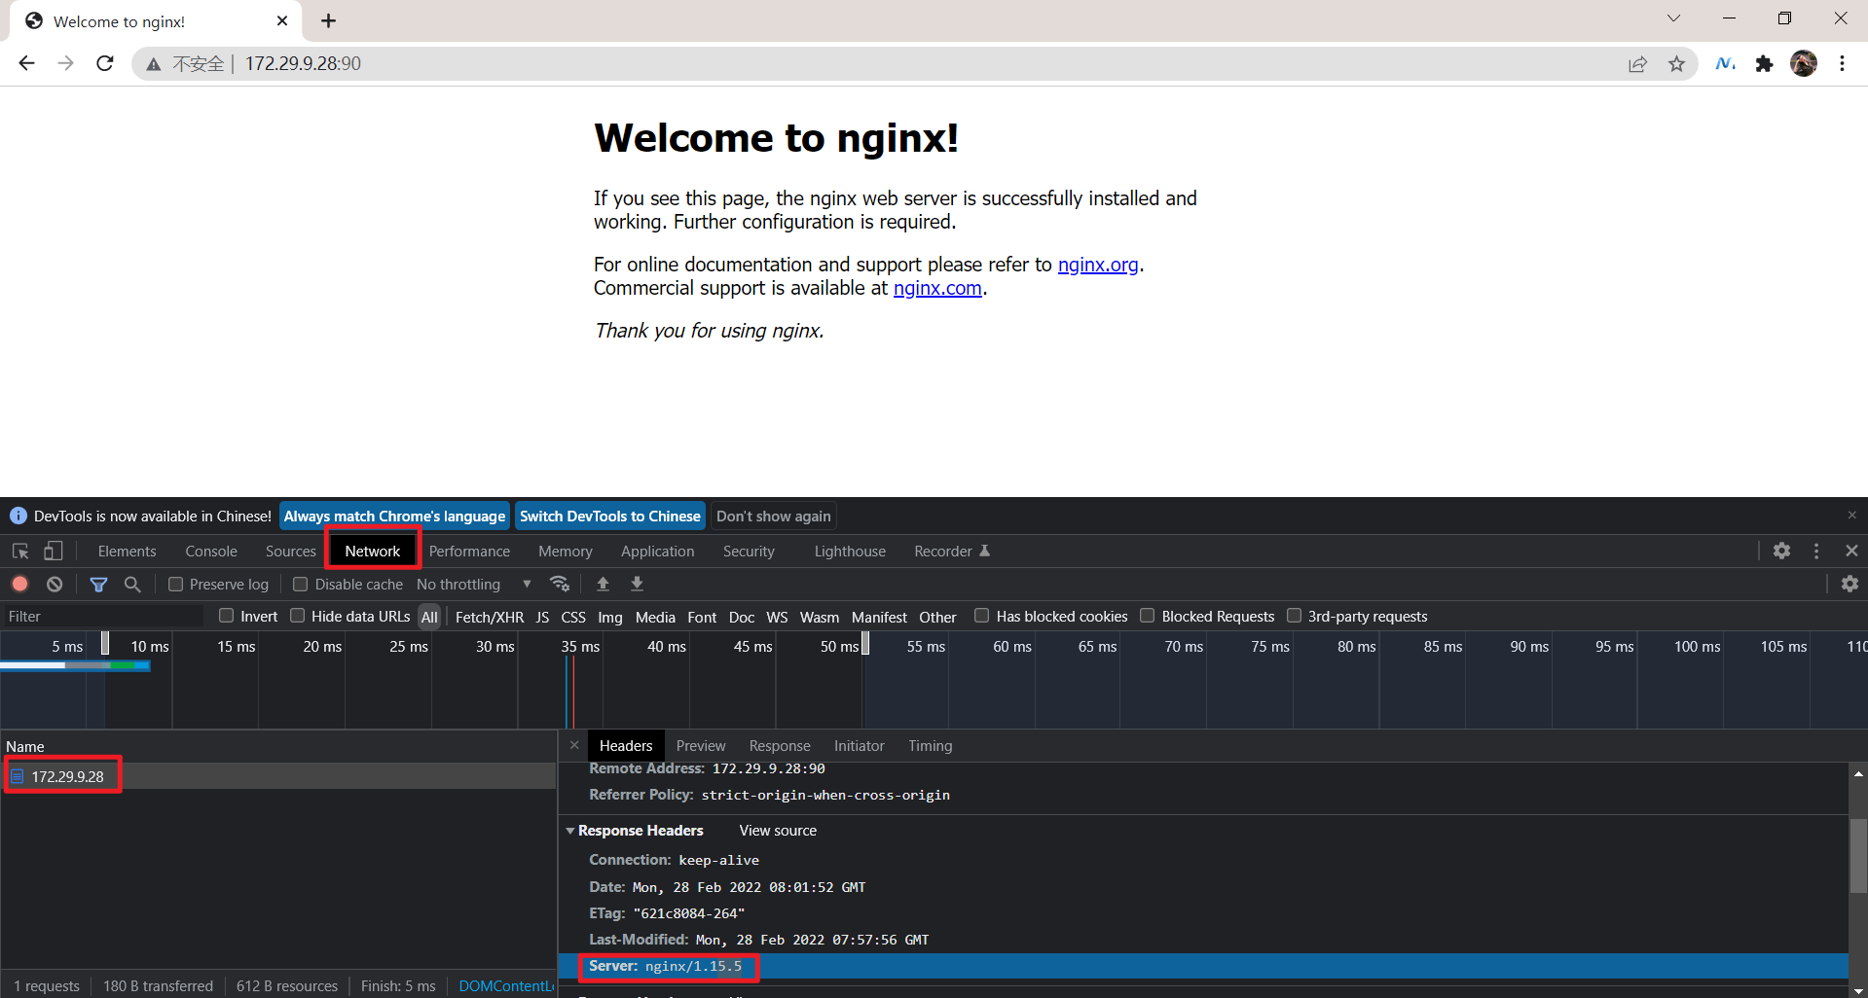This screenshot has height=998, width=1868.
Task: Check the Invert filter option
Action: [x=227, y=615]
